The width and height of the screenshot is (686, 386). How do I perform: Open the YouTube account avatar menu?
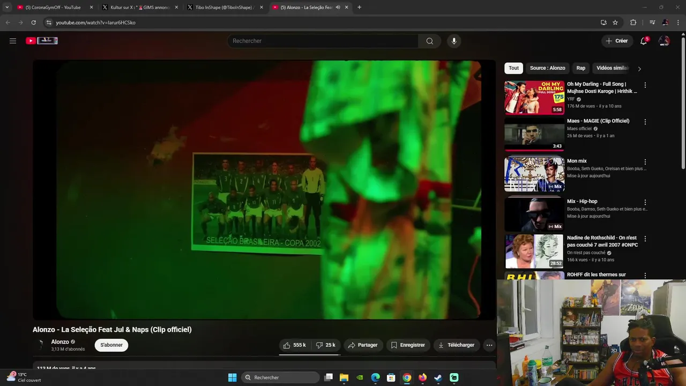point(664,41)
